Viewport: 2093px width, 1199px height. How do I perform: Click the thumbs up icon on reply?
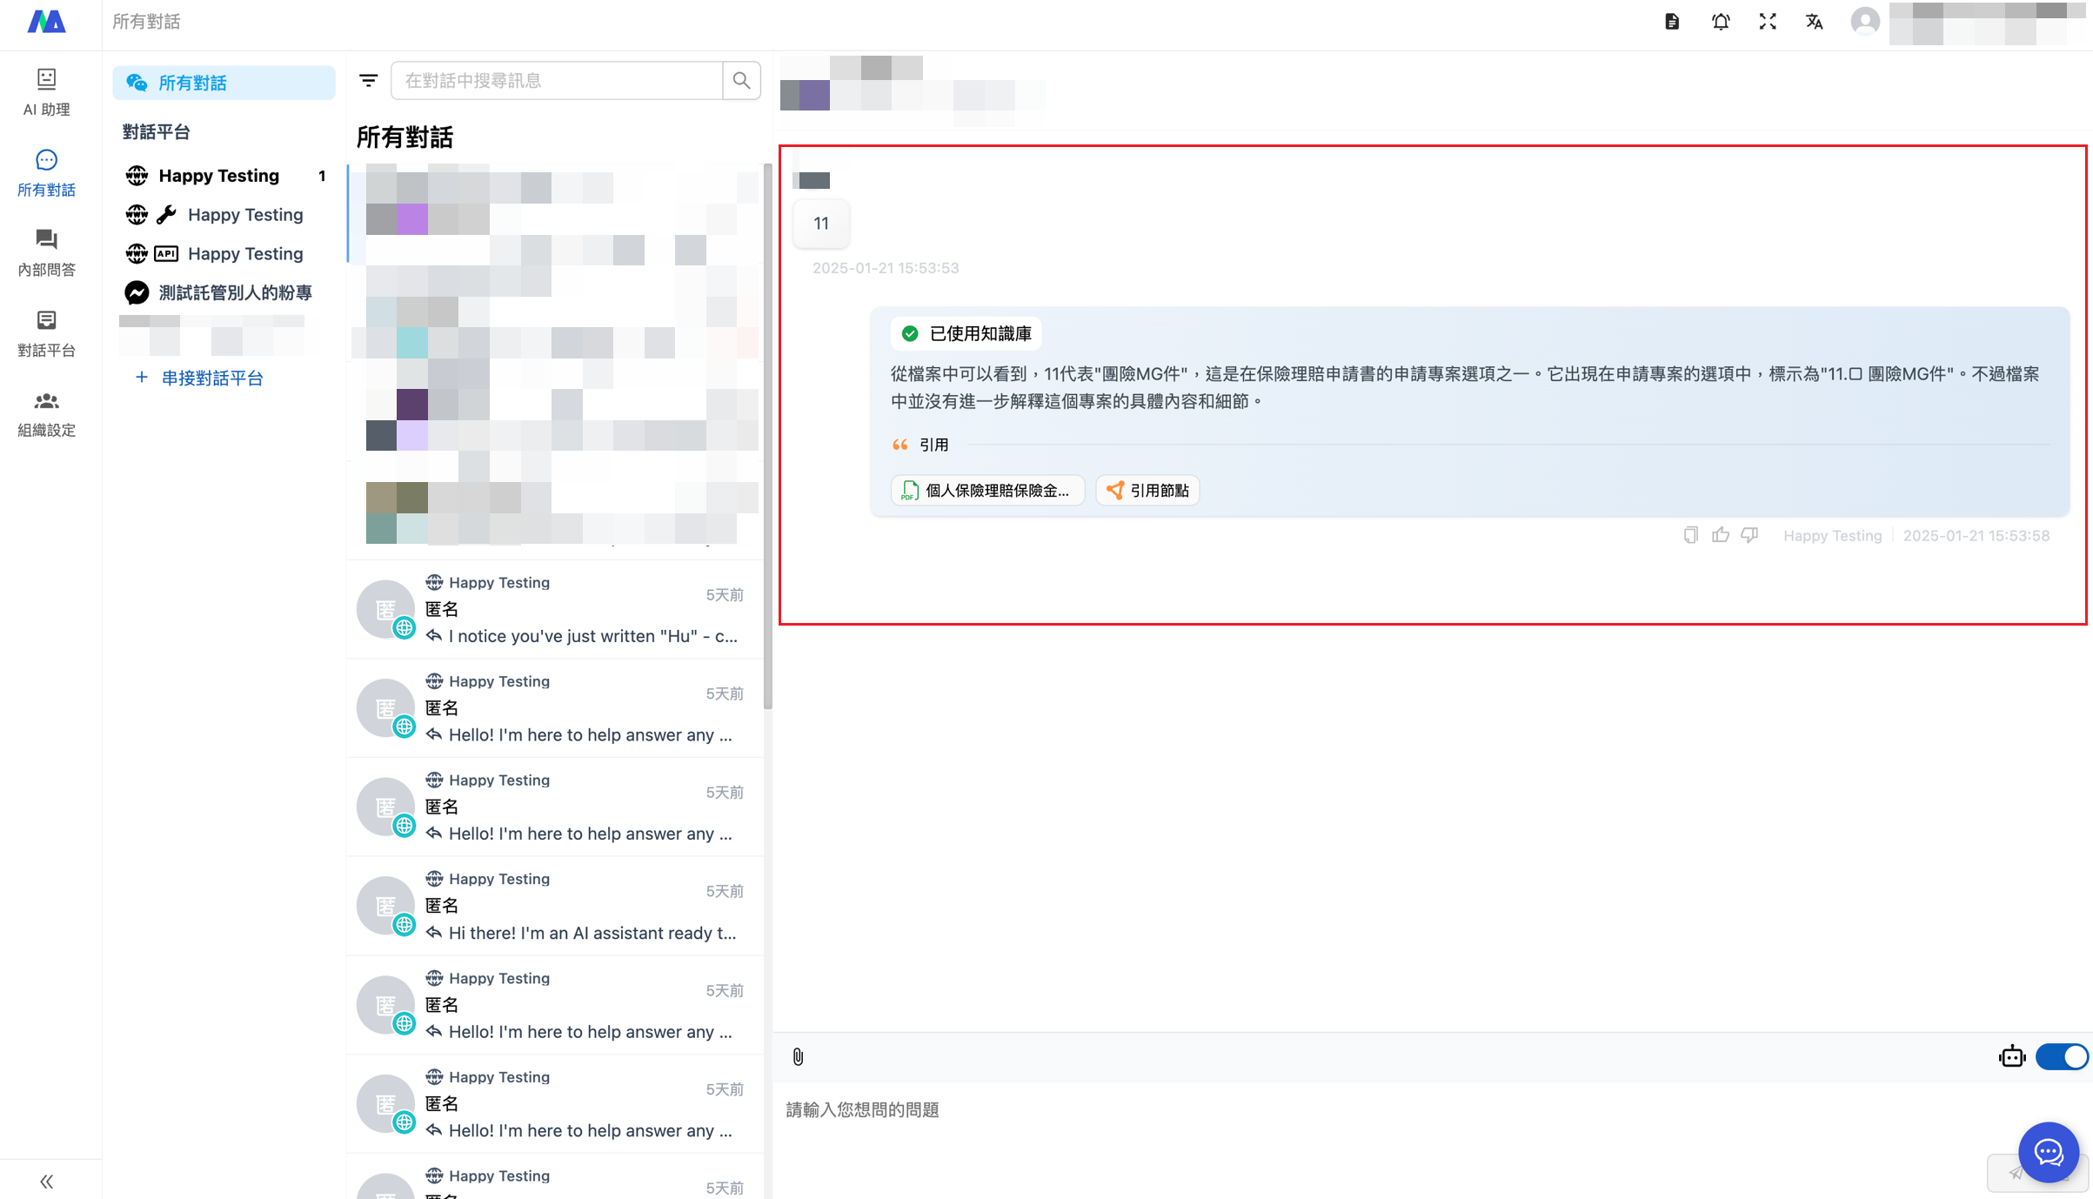click(1720, 535)
